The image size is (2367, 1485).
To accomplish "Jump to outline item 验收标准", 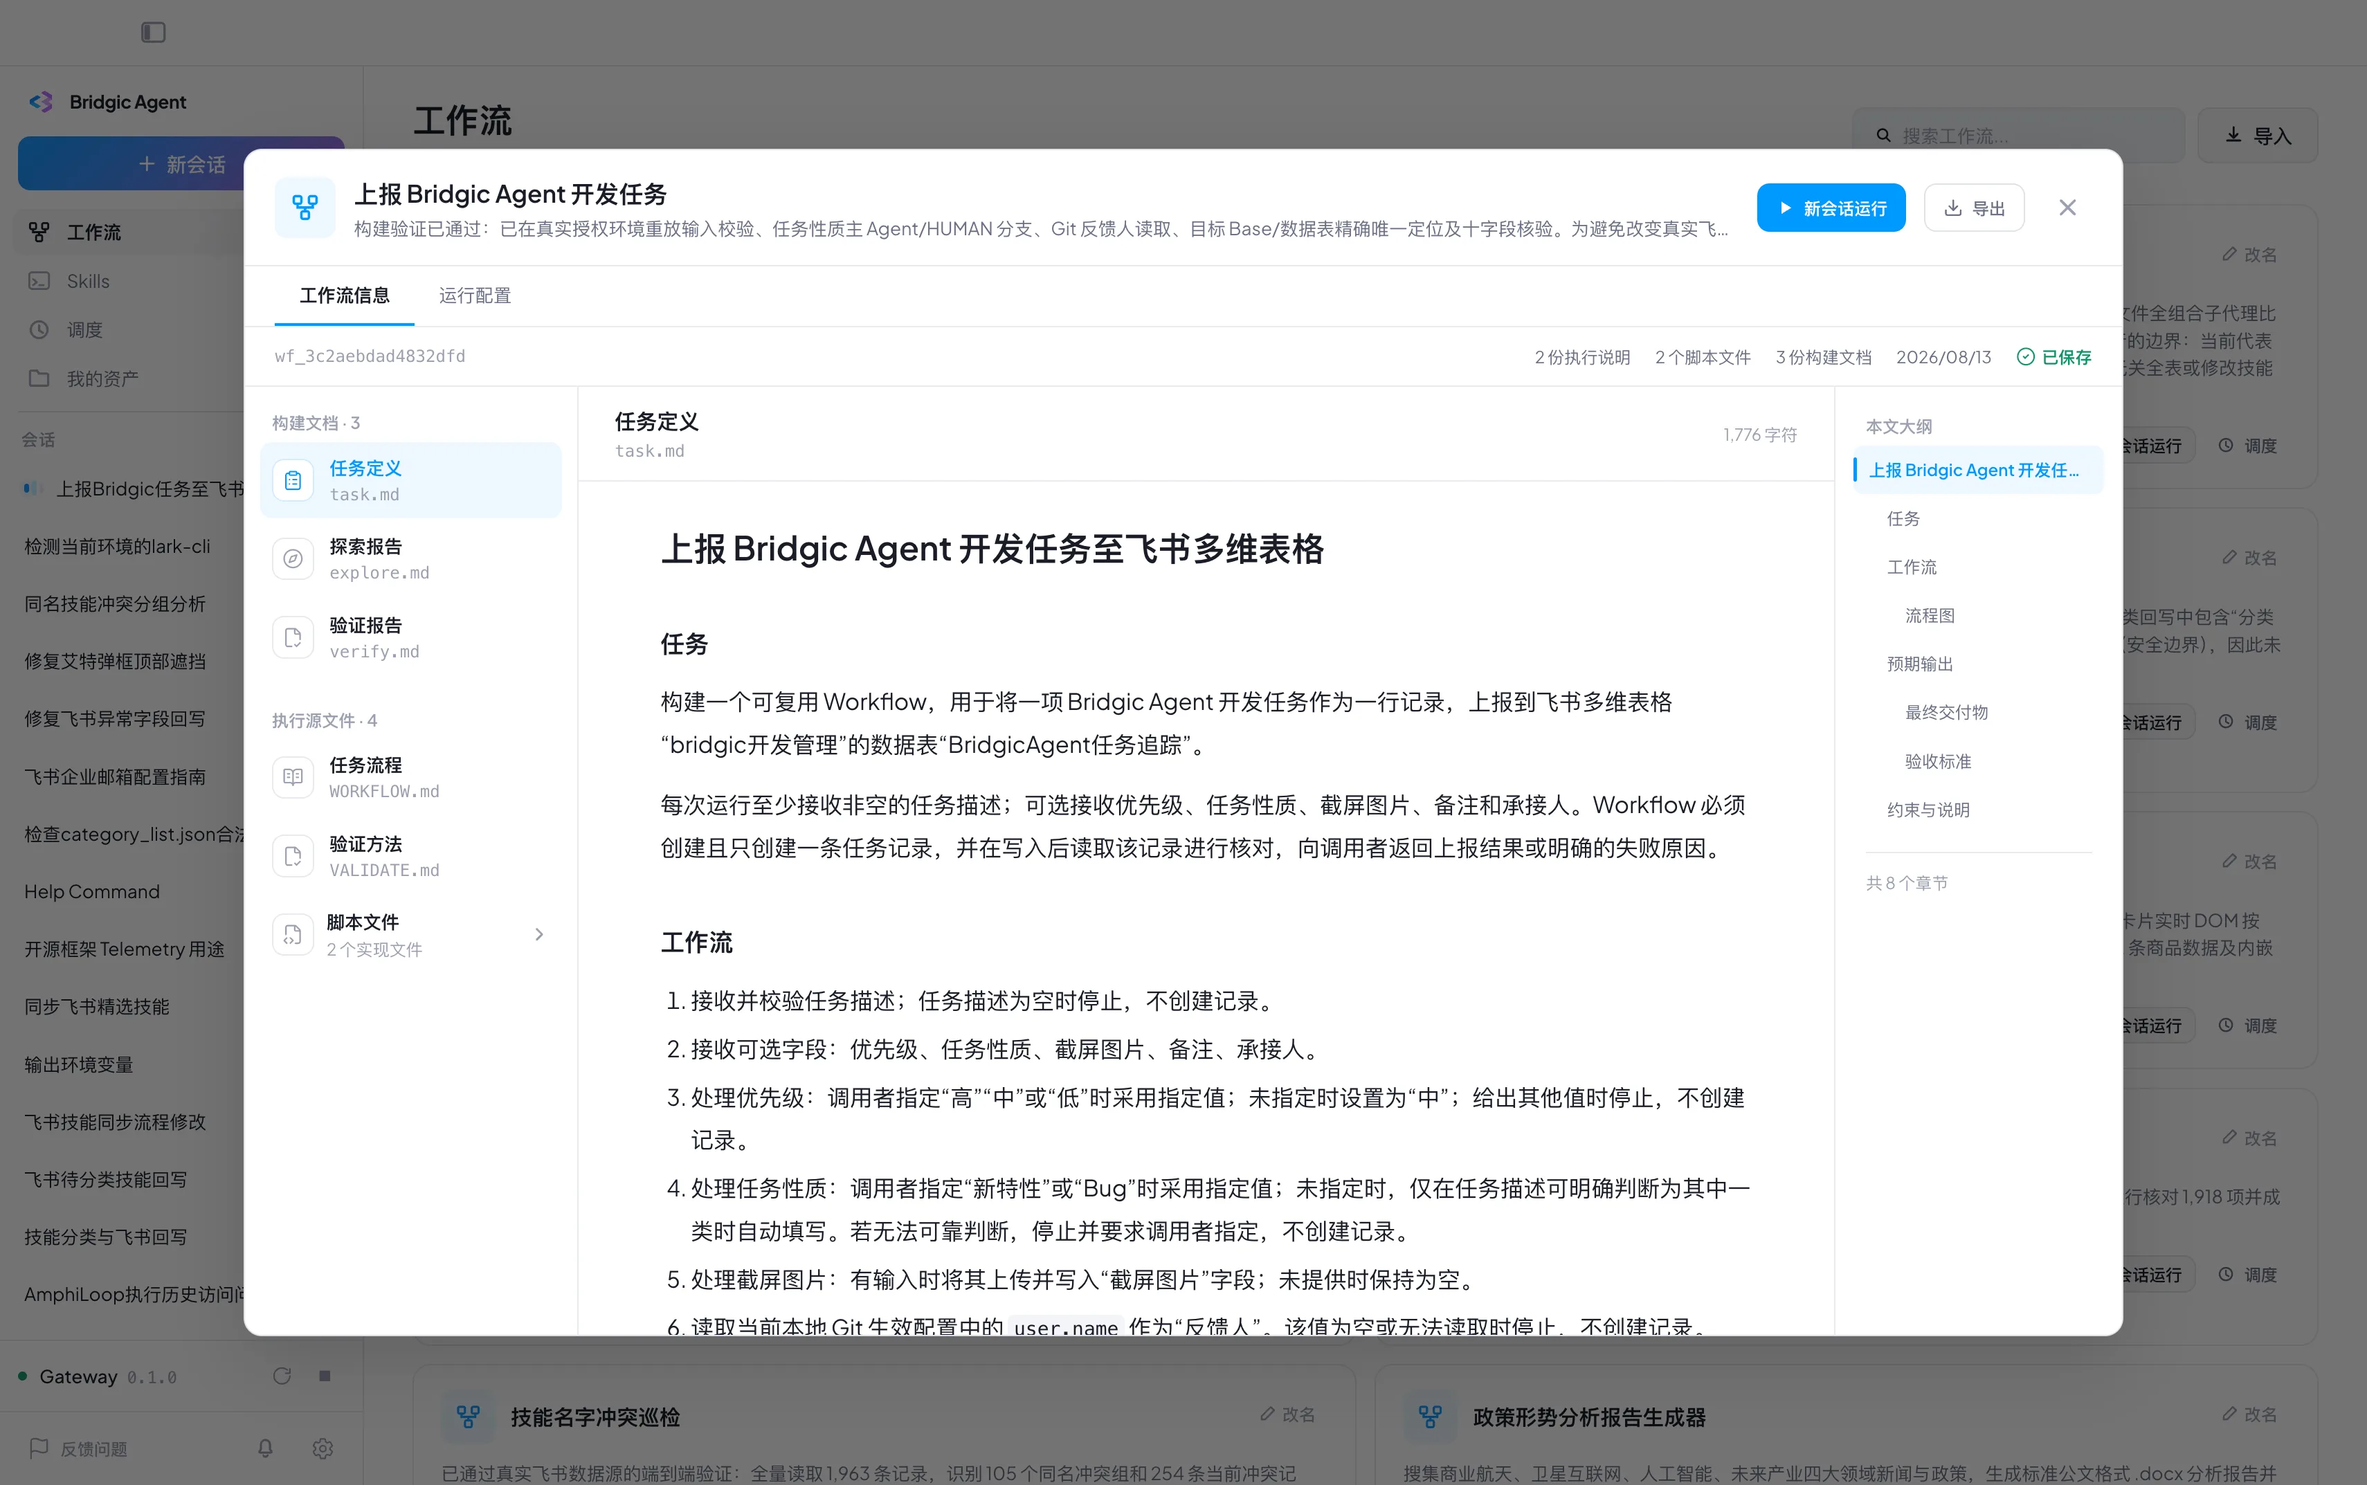I will (1938, 761).
